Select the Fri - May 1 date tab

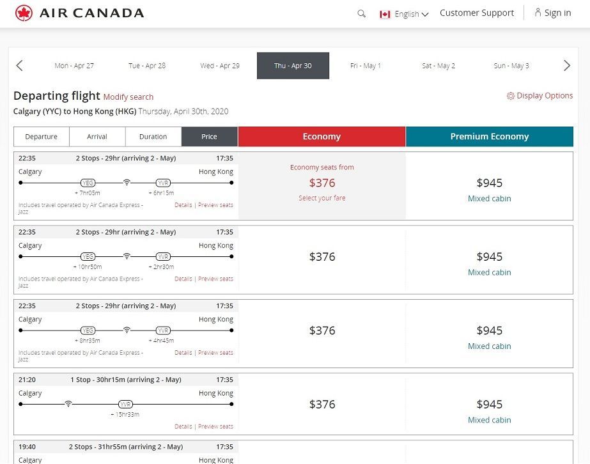click(x=365, y=66)
